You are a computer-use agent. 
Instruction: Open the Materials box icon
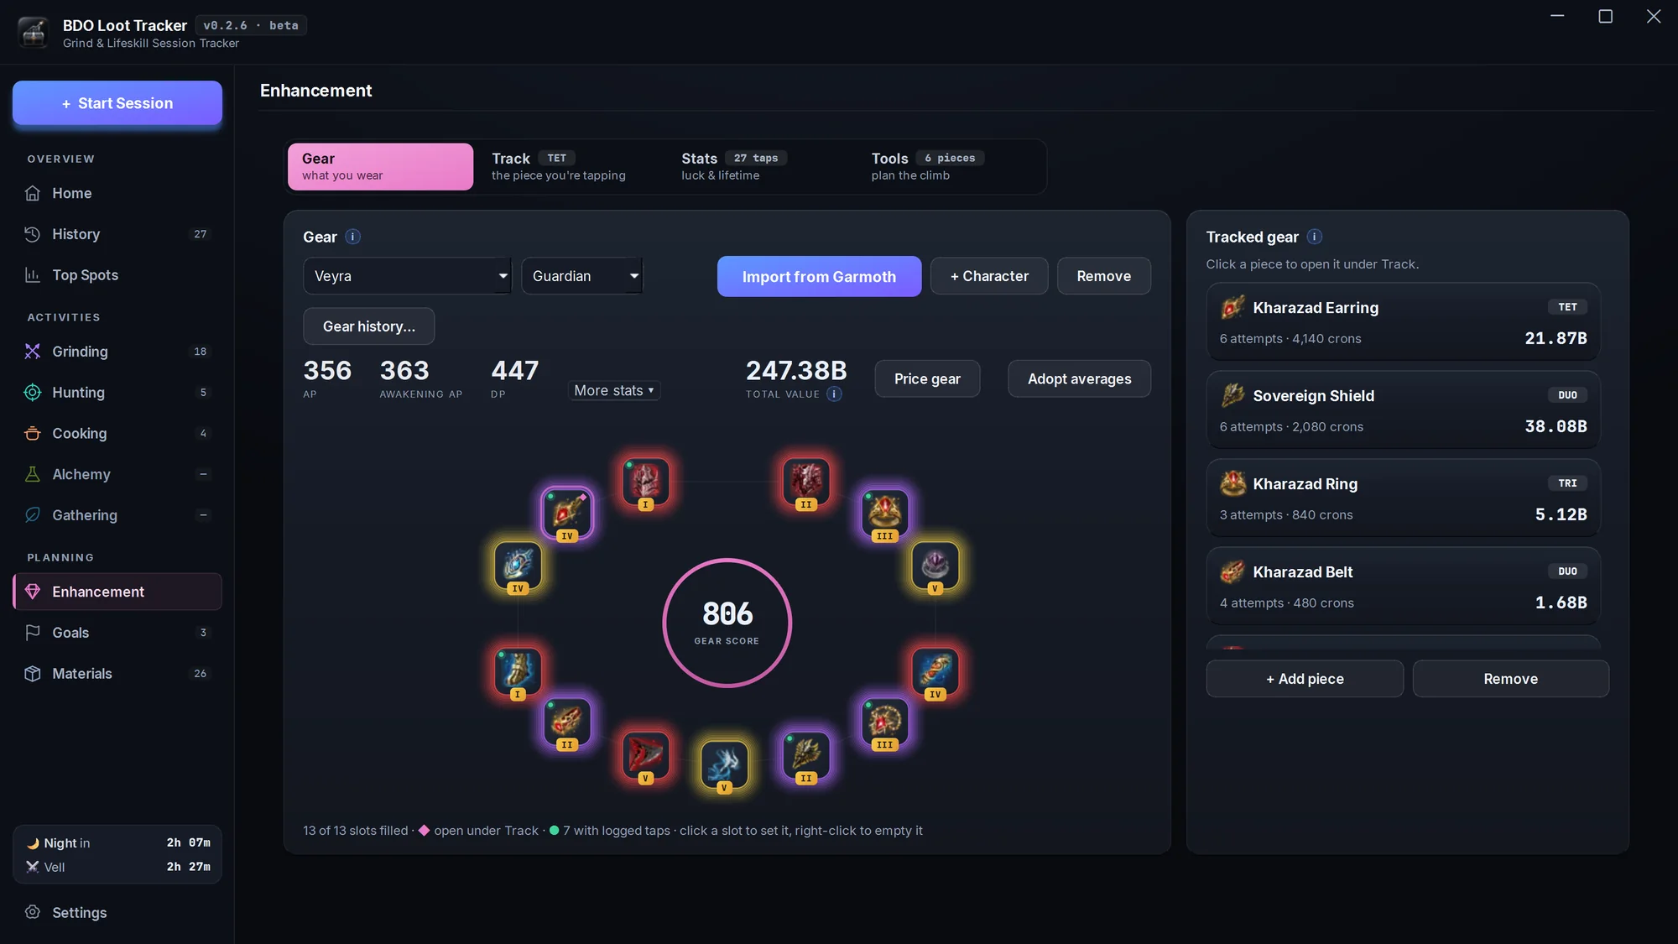[33, 674]
